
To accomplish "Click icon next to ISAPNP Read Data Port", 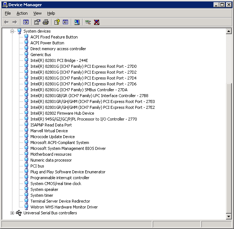I will 26,125.
